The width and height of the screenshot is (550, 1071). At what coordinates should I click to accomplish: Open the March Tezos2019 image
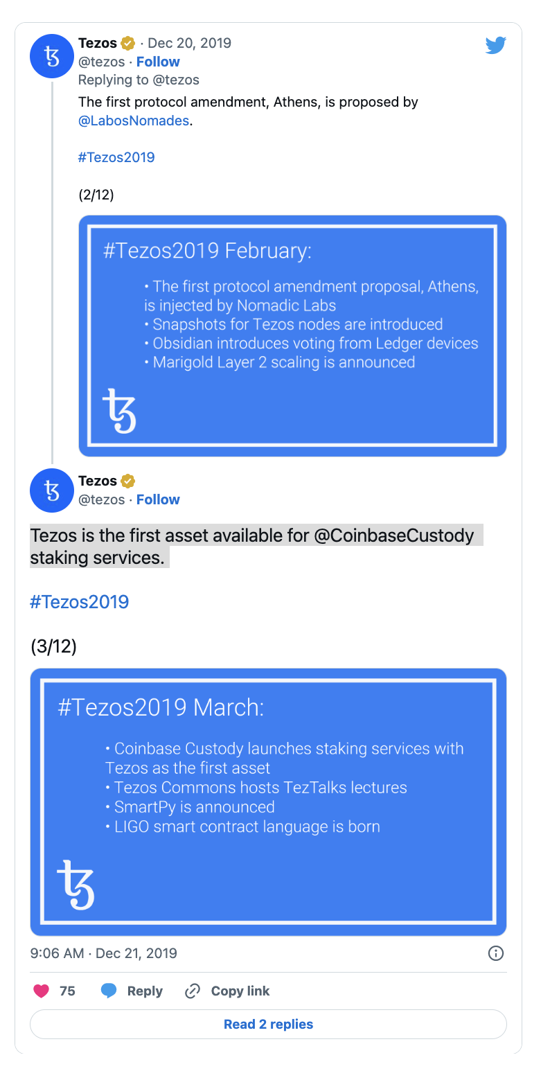pyautogui.click(x=268, y=802)
